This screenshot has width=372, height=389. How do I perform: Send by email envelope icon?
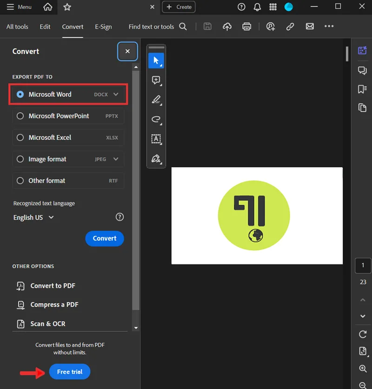[310, 27]
